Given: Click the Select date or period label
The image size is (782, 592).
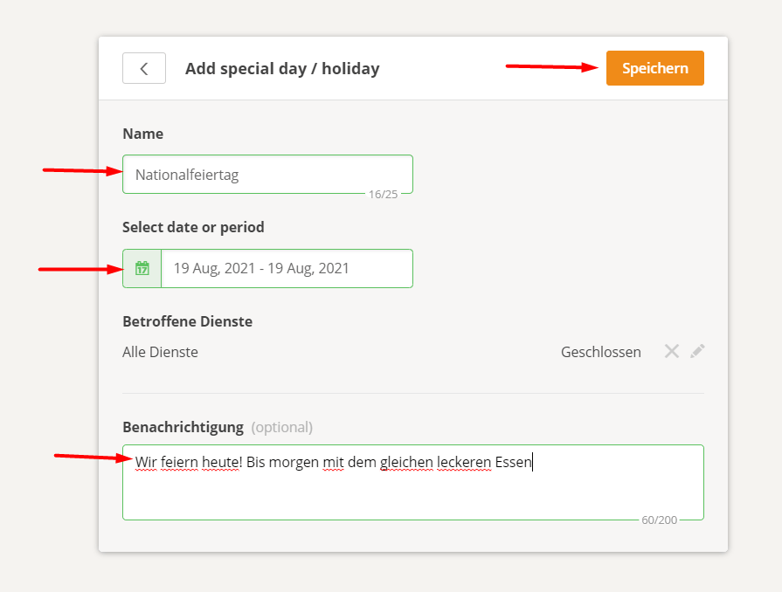Looking at the screenshot, I should 193,226.
